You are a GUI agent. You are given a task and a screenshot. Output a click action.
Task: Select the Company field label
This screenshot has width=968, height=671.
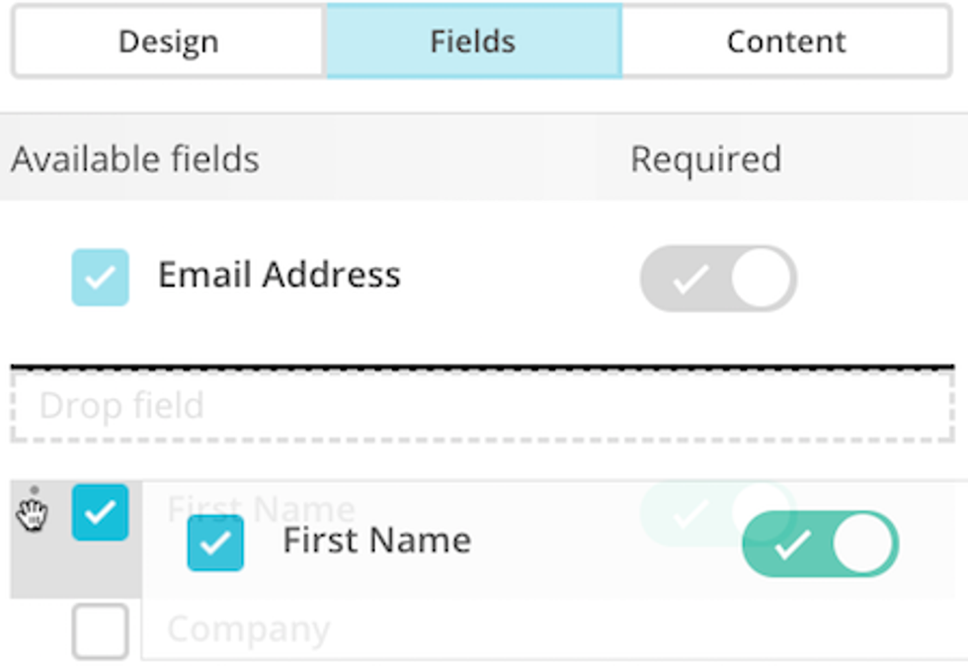tap(248, 629)
